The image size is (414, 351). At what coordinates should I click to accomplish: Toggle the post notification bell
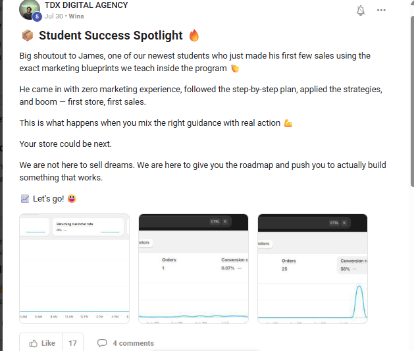[361, 11]
